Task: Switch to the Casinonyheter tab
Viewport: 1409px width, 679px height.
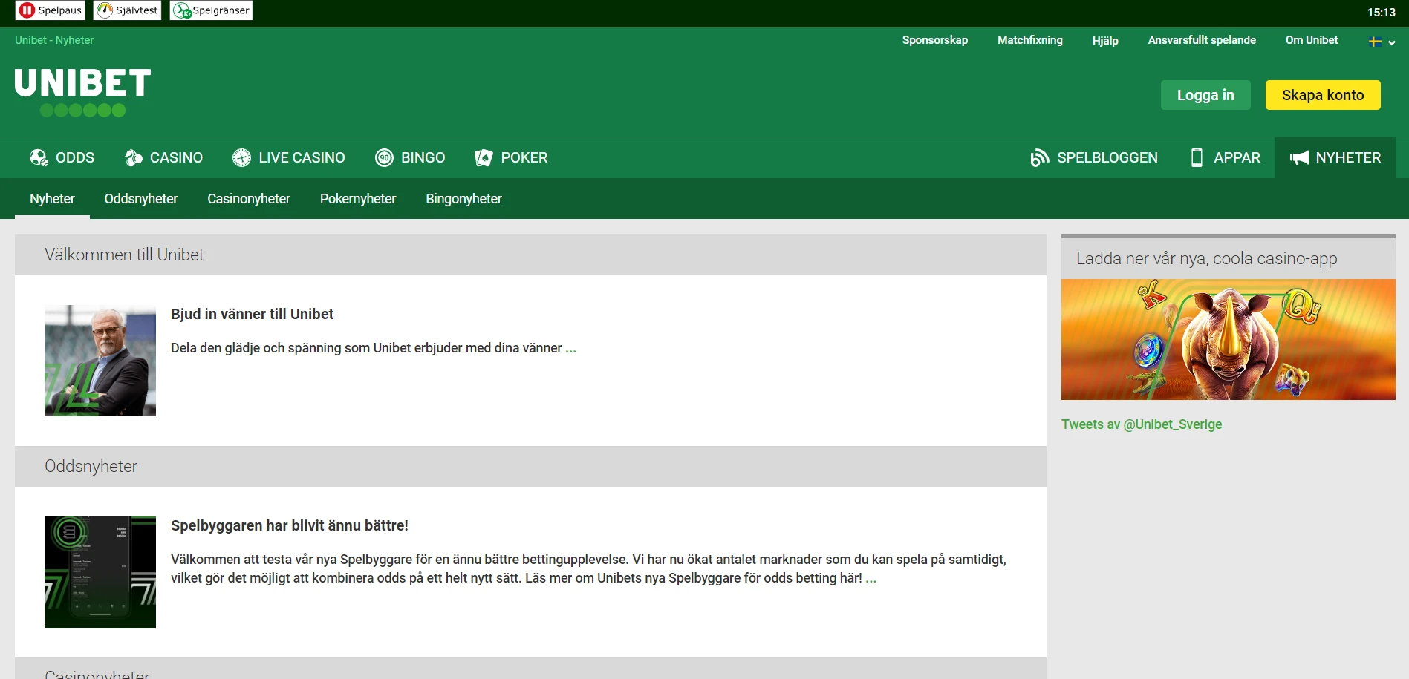Action: (x=249, y=199)
